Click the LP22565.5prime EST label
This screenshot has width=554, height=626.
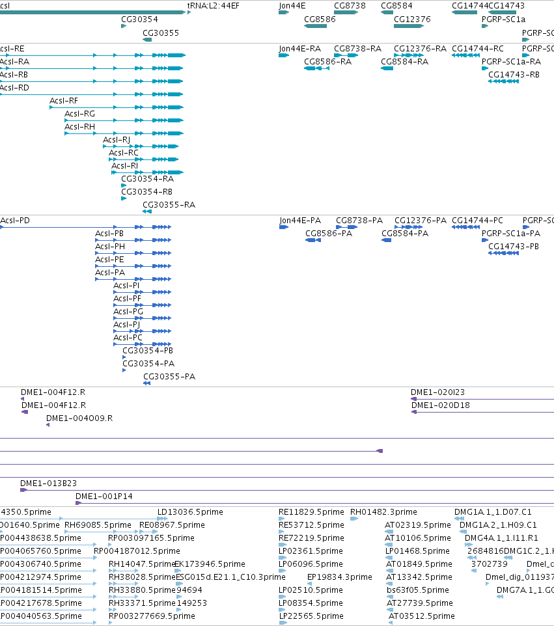(x=311, y=616)
